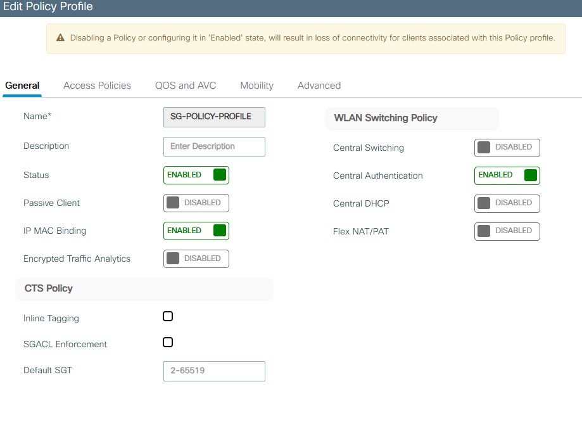
Task: Enable the Central DHCP toggle
Action: (507, 203)
